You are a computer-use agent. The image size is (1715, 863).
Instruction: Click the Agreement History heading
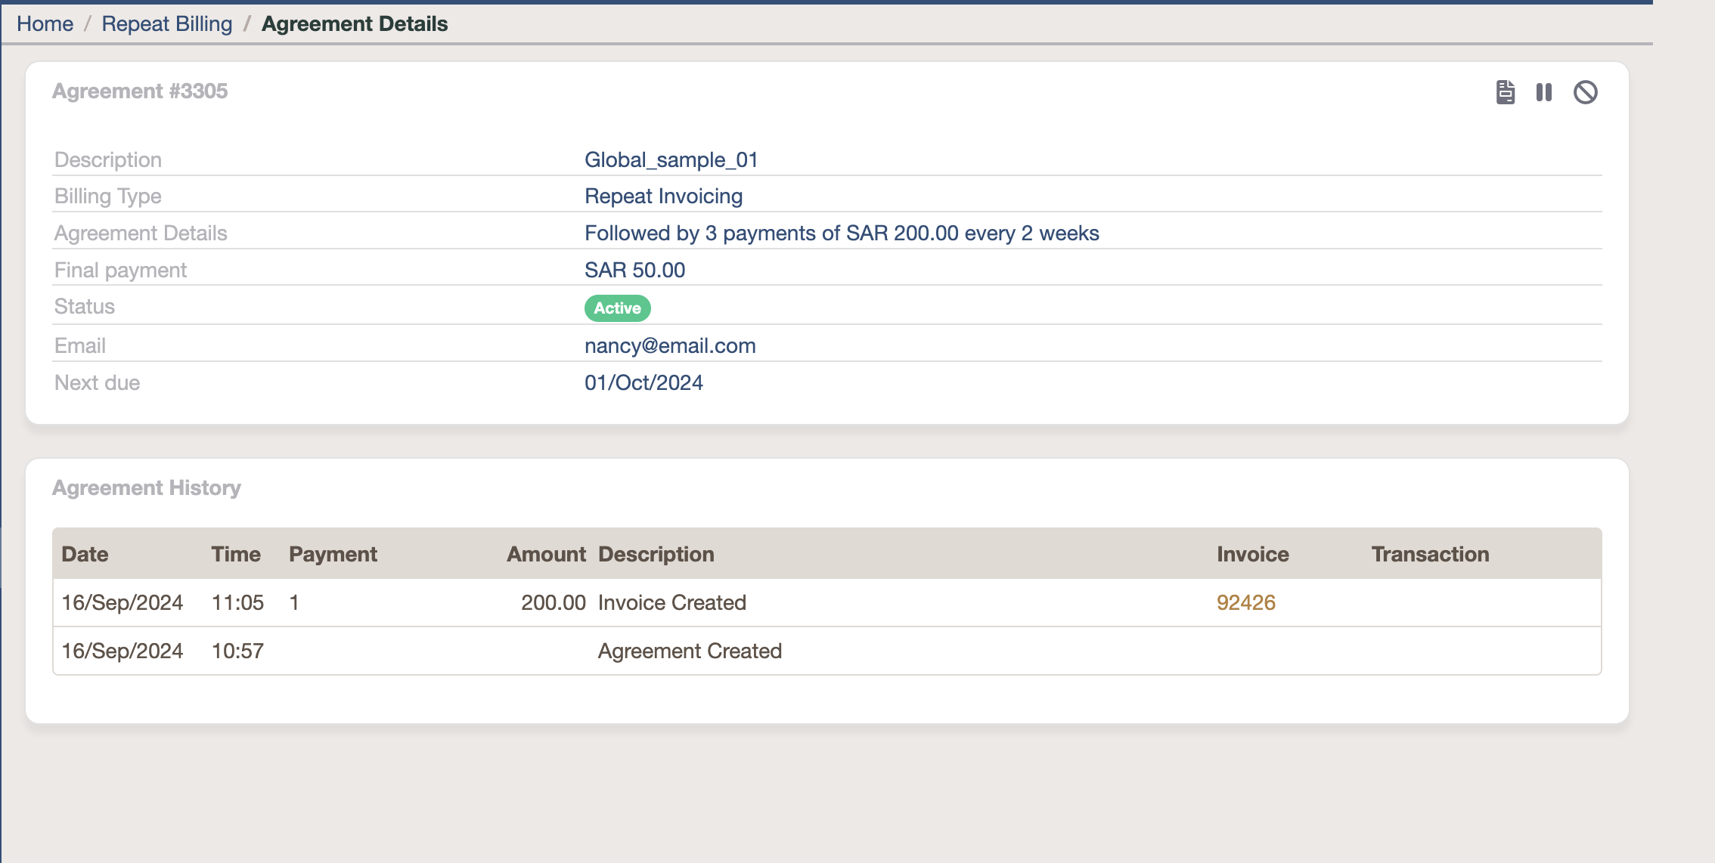point(147,487)
